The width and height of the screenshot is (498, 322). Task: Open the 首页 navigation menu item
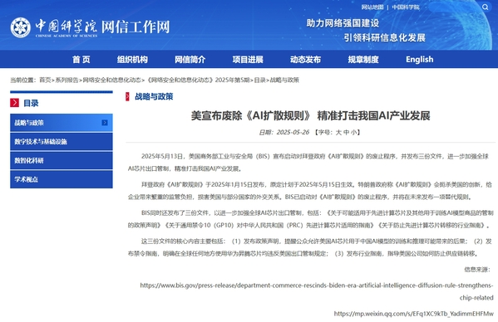tap(81, 59)
